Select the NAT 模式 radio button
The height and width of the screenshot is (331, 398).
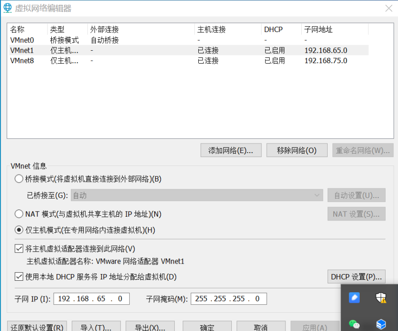pos(19,214)
